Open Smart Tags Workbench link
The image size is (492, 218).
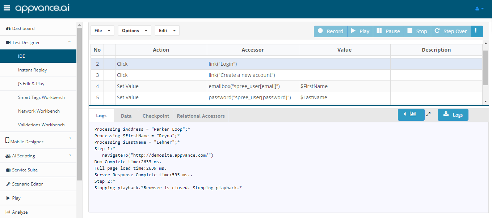(41, 97)
